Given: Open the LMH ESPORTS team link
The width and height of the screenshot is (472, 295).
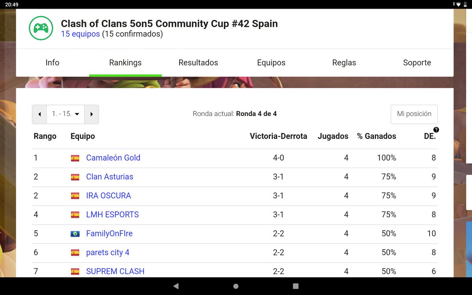Looking at the screenshot, I should coord(112,214).
